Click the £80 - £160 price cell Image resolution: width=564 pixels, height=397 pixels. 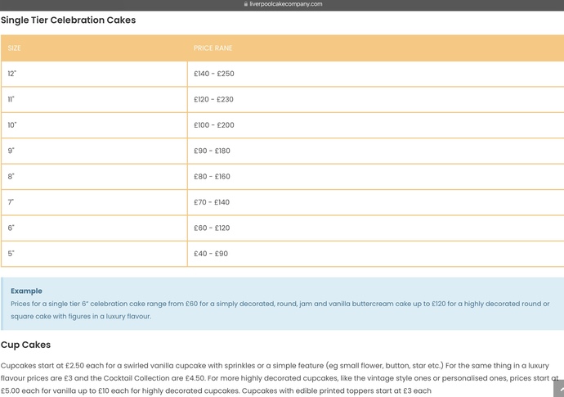click(x=375, y=177)
